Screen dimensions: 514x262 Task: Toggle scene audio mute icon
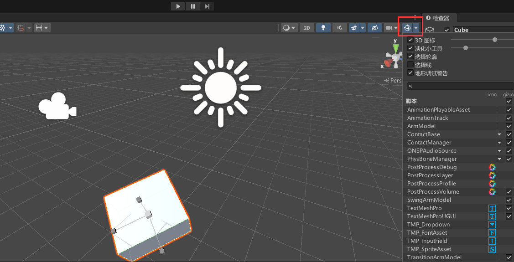[340, 28]
